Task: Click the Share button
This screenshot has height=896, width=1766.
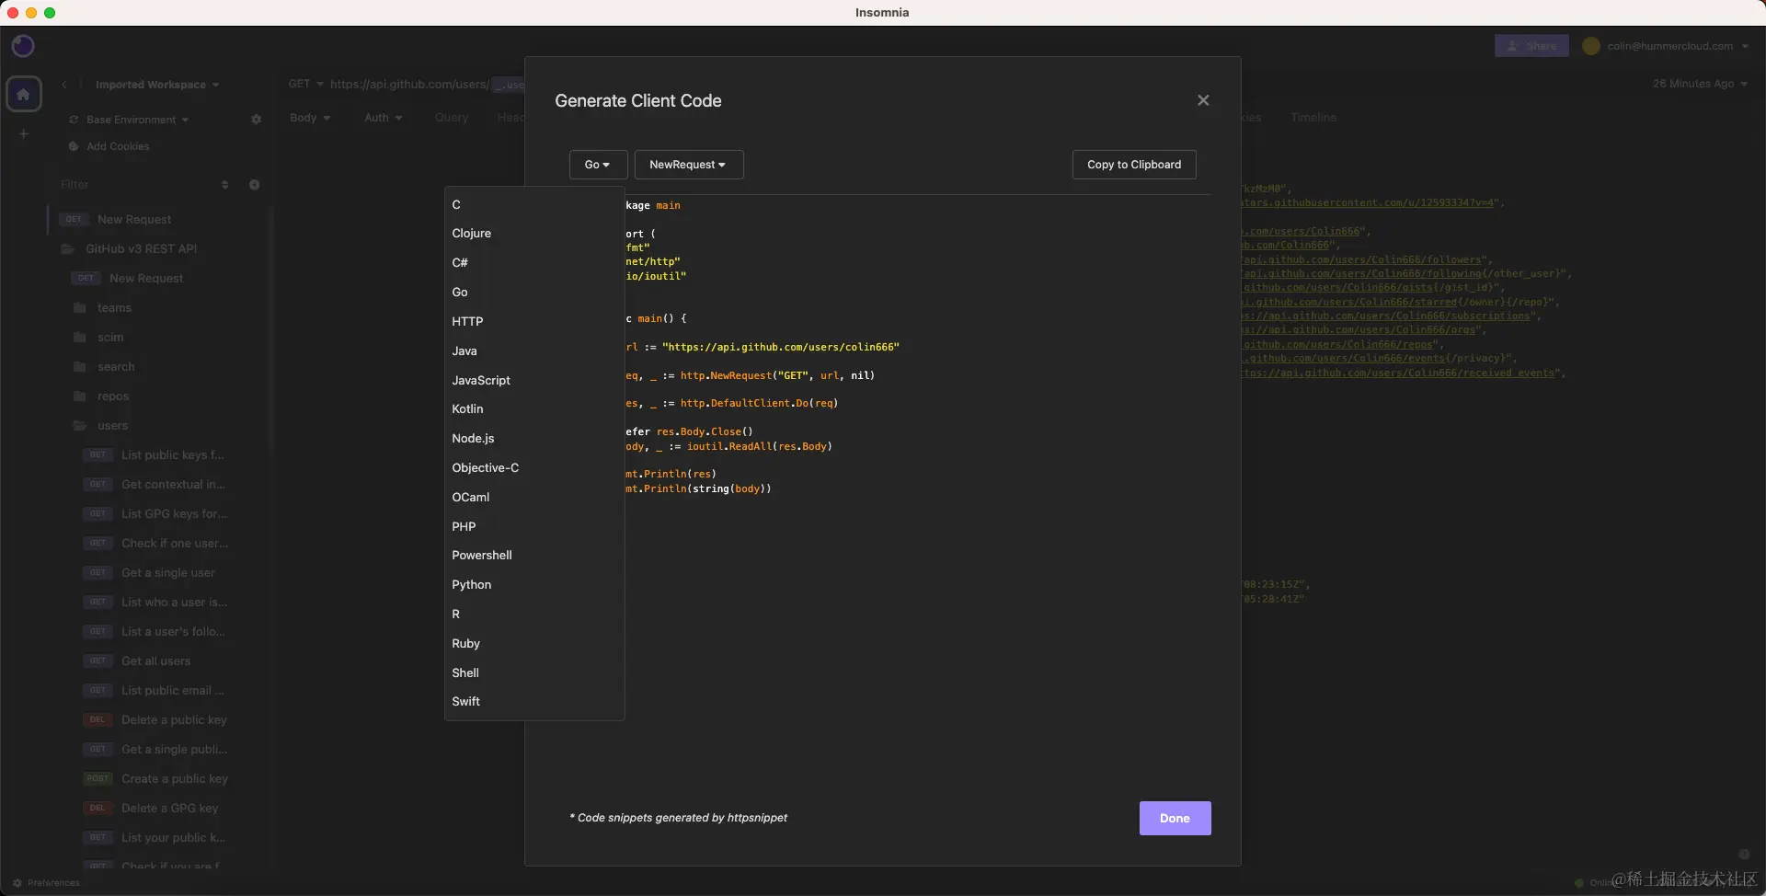Action: (x=1531, y=46)
